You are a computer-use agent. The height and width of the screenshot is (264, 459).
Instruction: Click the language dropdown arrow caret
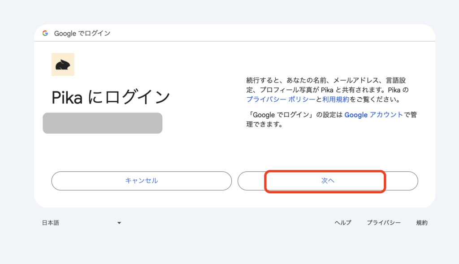(x=119, y=223)
